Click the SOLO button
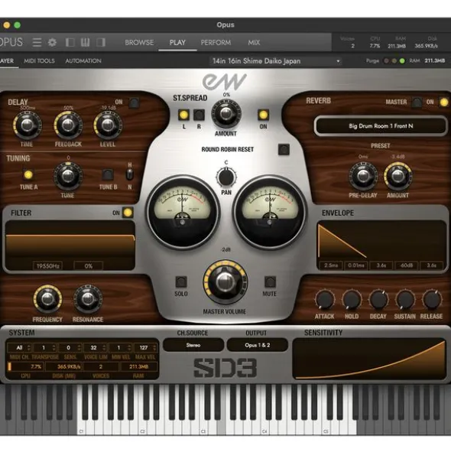The height and width of the screenshot is (452, 451). pyautogui.click(x=181, y=281)
